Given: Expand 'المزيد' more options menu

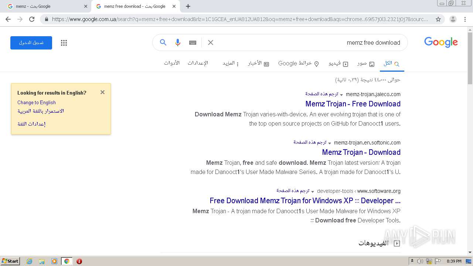Looking at the screenshot, I should [x=231, y=64].
